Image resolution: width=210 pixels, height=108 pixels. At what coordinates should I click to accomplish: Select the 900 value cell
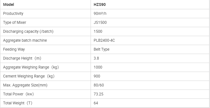(150, 76)
